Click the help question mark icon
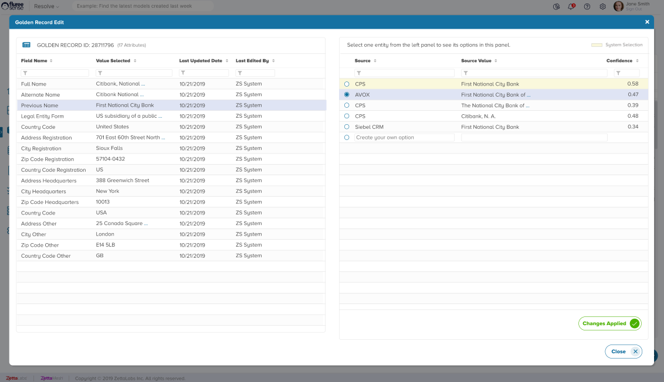Image resolution: width=664 pixels, height=382 pixels. 587,6
